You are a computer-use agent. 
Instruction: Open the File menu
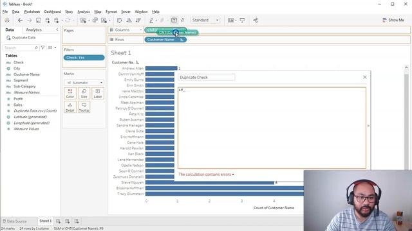(x=5, y=12)
